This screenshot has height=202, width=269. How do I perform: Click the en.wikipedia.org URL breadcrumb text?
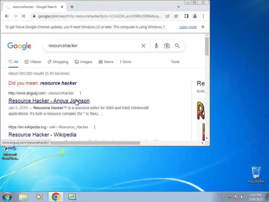[48, 127]
